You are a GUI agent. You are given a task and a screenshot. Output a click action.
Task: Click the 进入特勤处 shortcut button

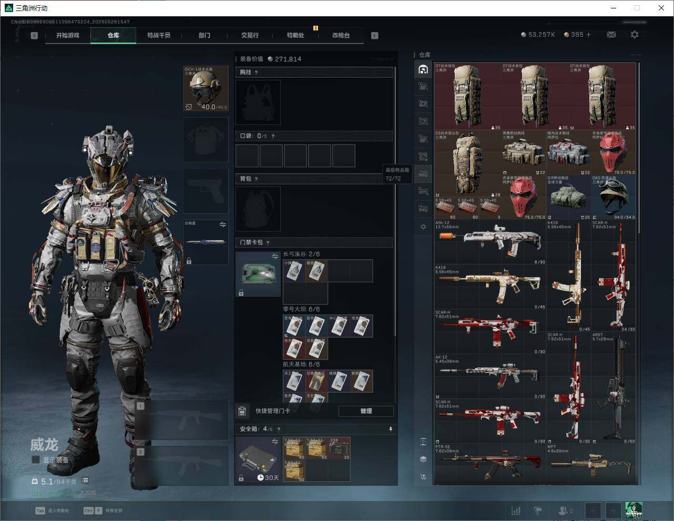point(52,510)
